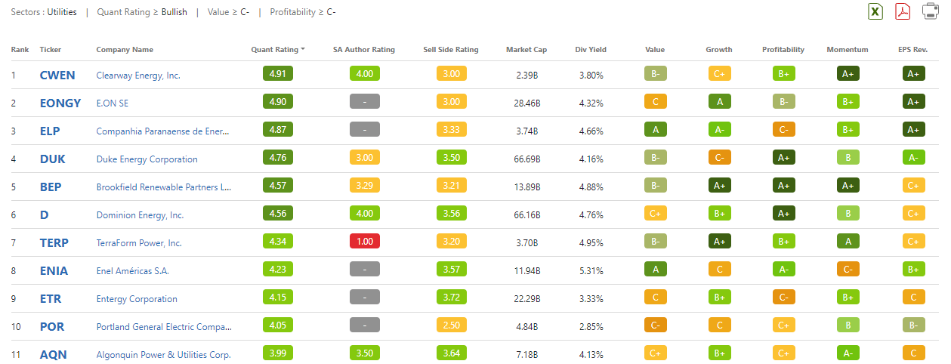Click the Sell Side Rating header
951x364 pixels.
pos(450,50)
